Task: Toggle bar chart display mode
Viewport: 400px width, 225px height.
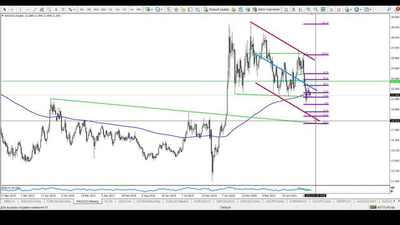Action: click(286, 9)
